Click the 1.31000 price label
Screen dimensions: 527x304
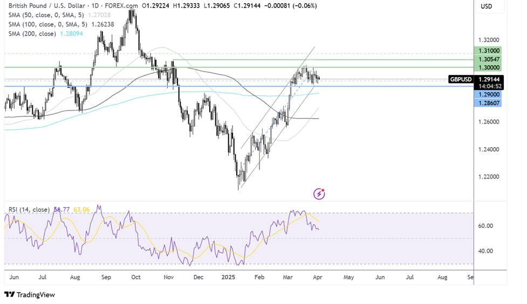(x=488, y=51)
